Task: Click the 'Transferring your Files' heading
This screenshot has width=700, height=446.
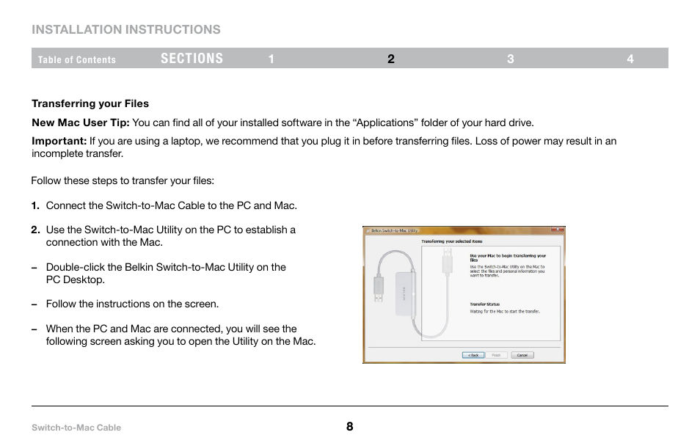Action: point(90,103)
